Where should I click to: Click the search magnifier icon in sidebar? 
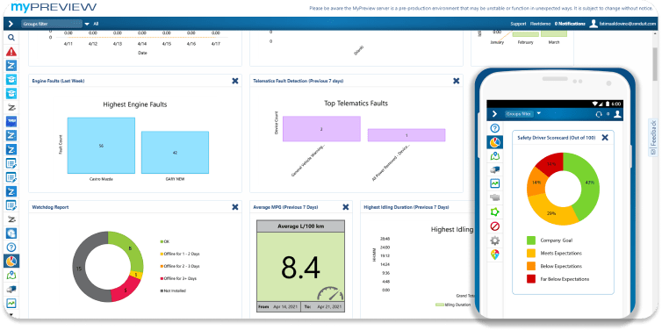11,38
